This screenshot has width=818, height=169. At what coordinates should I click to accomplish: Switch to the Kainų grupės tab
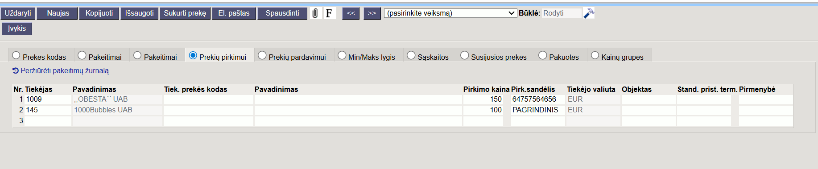[620, 56]
